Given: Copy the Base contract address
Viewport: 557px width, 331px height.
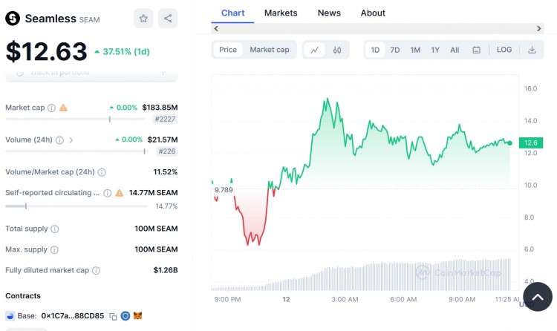Looking at the screenshot, I should click(x=113, y=316).
